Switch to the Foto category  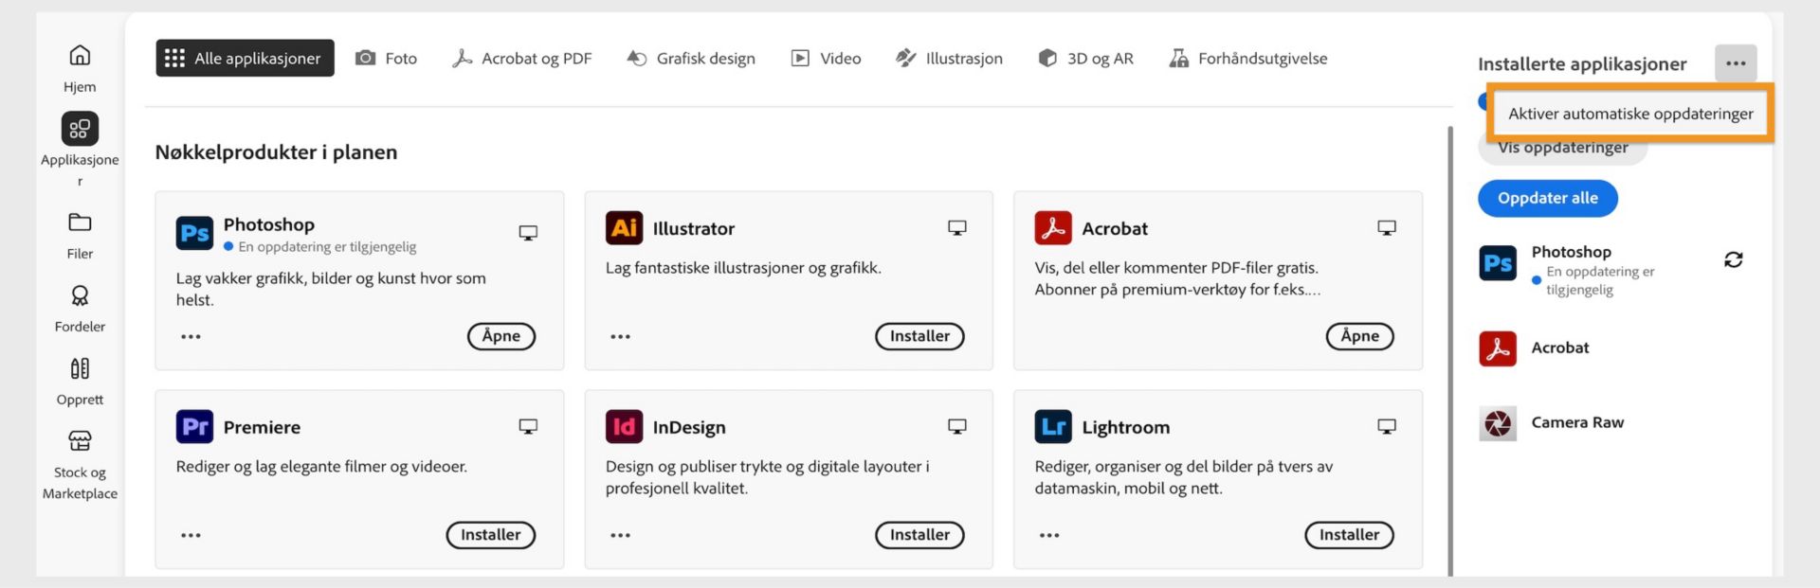click(x=386, y=58)
